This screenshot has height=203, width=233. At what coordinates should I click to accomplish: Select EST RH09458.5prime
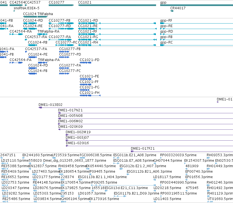72,166
